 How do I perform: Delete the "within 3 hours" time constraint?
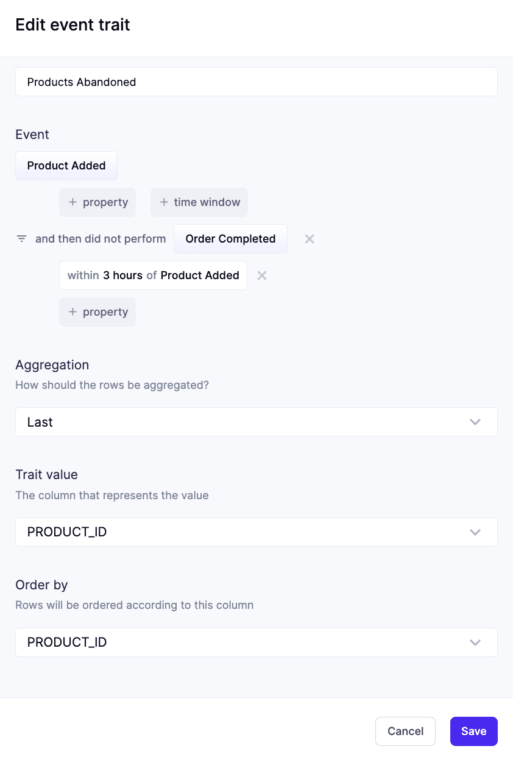coord(262,275)
